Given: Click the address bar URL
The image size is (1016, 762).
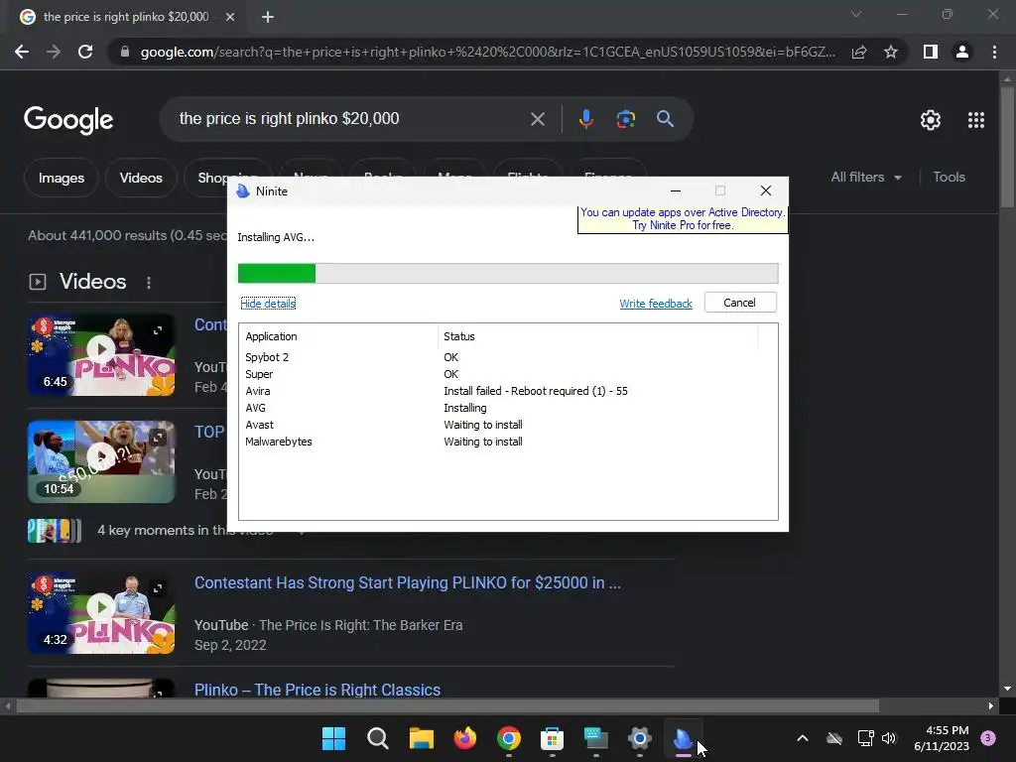Looking at the screenshot, I should point(487,52).
